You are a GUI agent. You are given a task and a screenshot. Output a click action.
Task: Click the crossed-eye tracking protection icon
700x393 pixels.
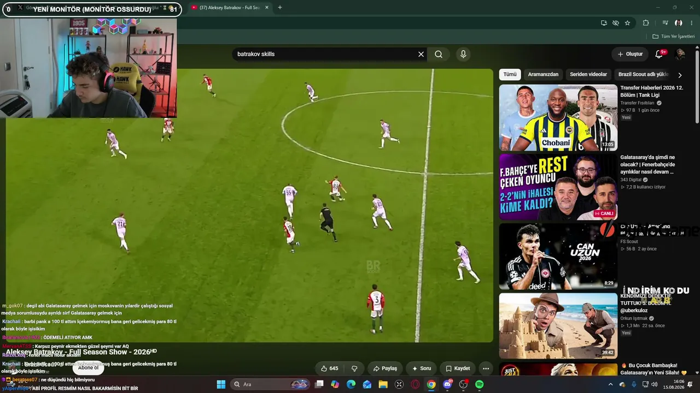coord(616,23)
